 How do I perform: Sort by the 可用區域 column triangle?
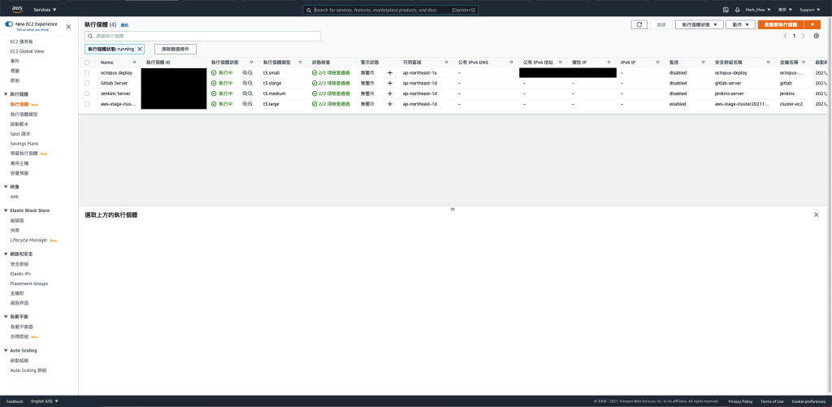[446, 63]
